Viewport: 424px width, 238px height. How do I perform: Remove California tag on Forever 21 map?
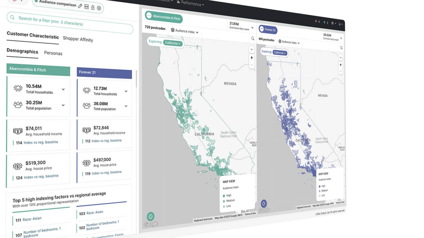[x=285, y=53]
